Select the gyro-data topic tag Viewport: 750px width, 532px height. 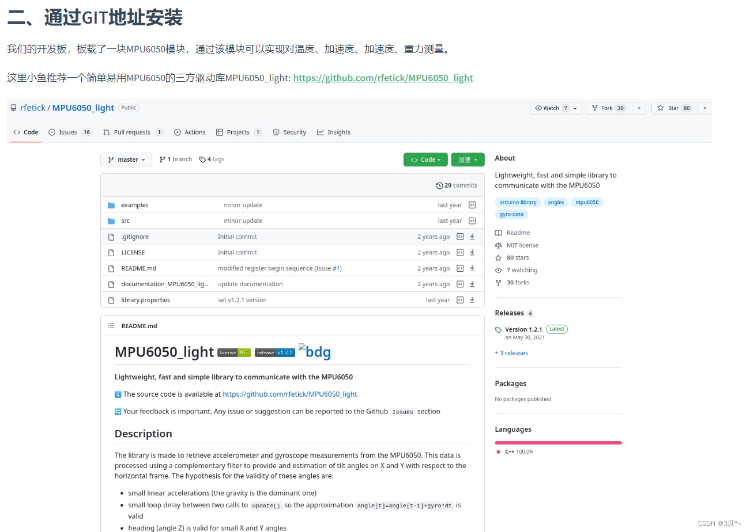pyautogui.click(x=511, y=214)
